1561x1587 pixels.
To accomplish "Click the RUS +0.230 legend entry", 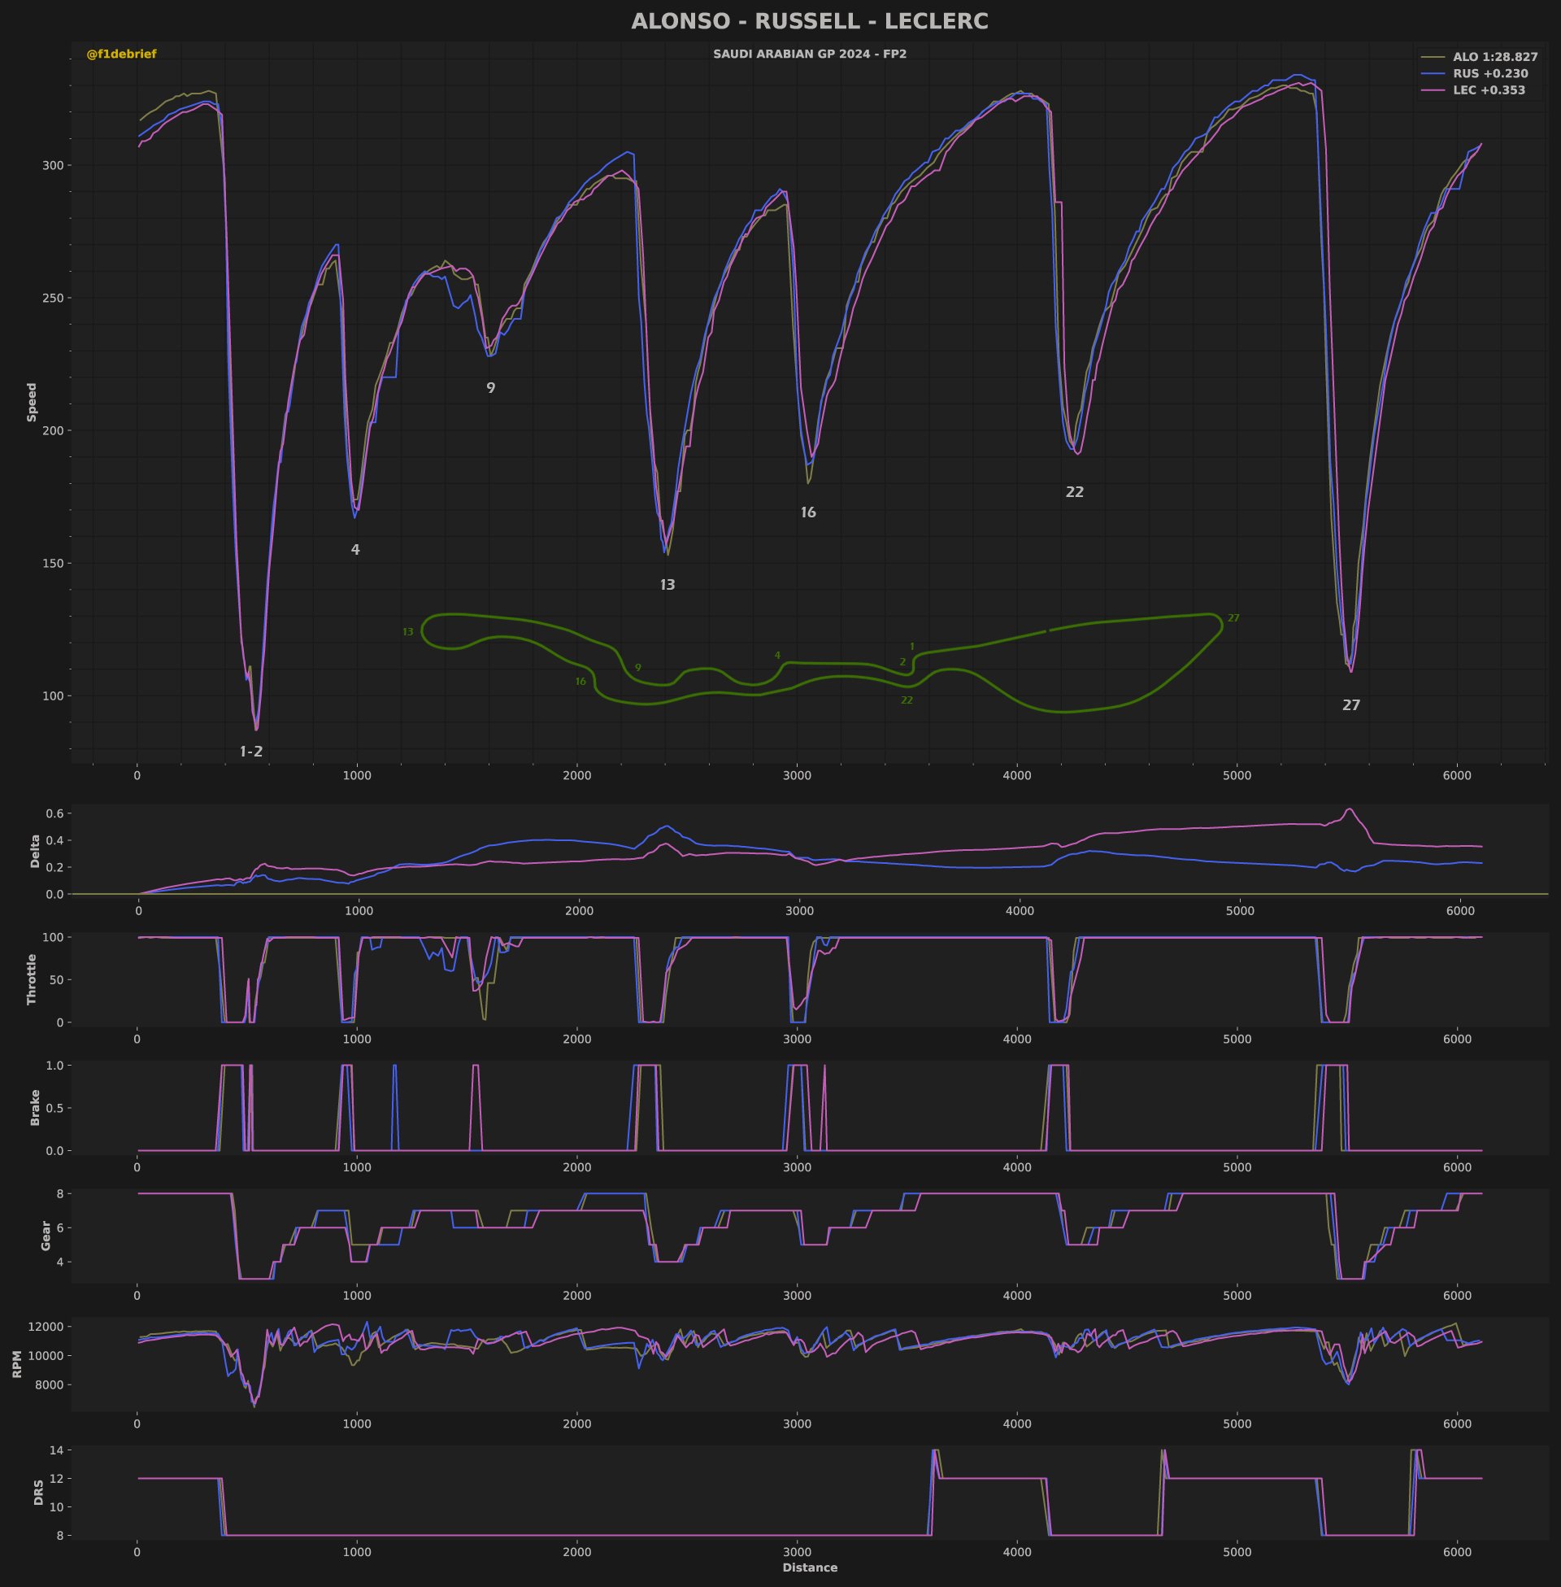I will tap(1489, 74).
